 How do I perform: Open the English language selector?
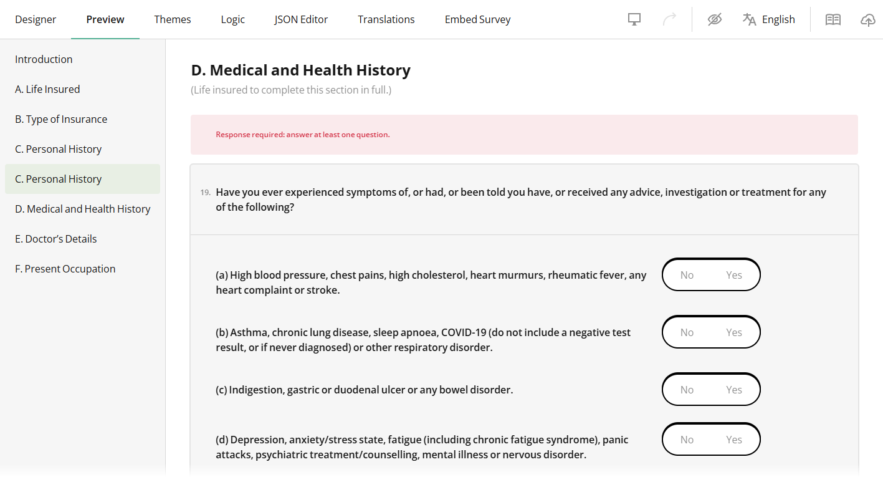pos(769,19)
